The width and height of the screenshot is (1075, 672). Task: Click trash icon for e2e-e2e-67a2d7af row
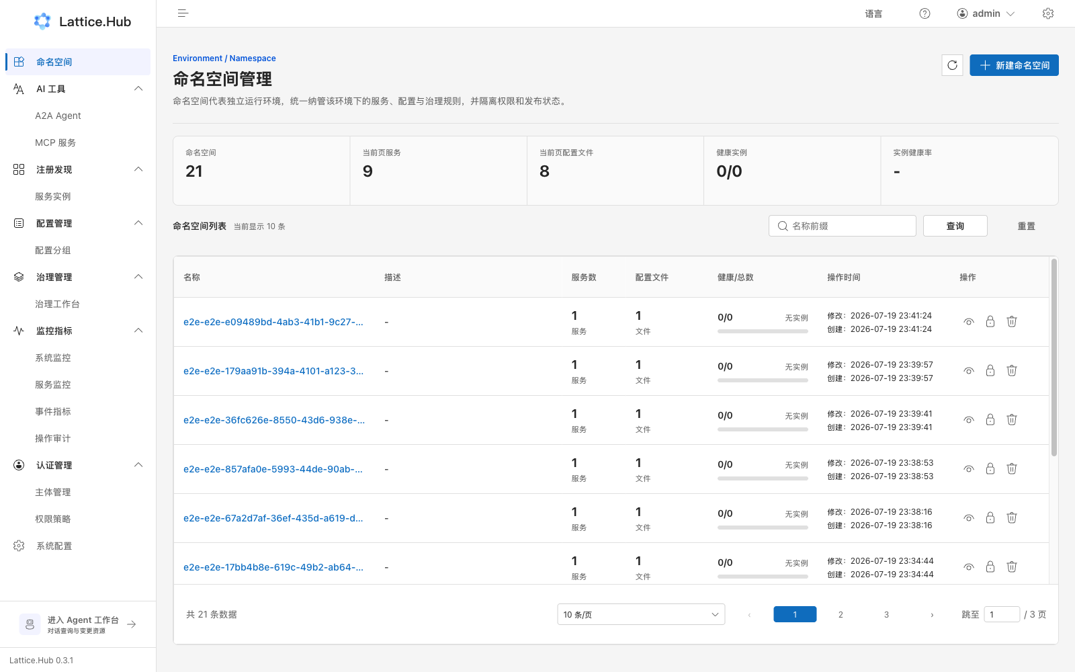(x=1011, y=517)
